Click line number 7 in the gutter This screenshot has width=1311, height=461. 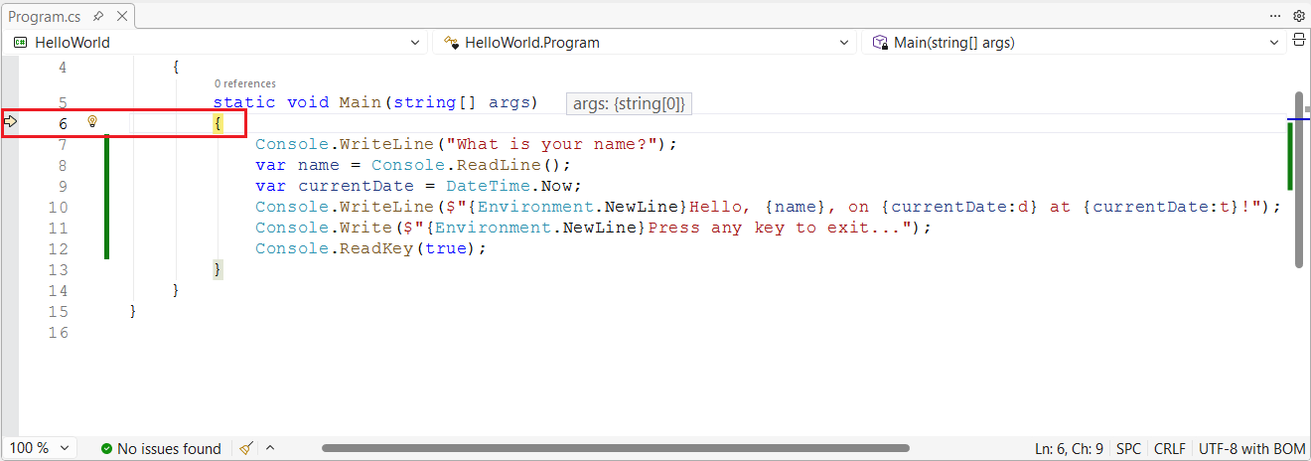63,145
